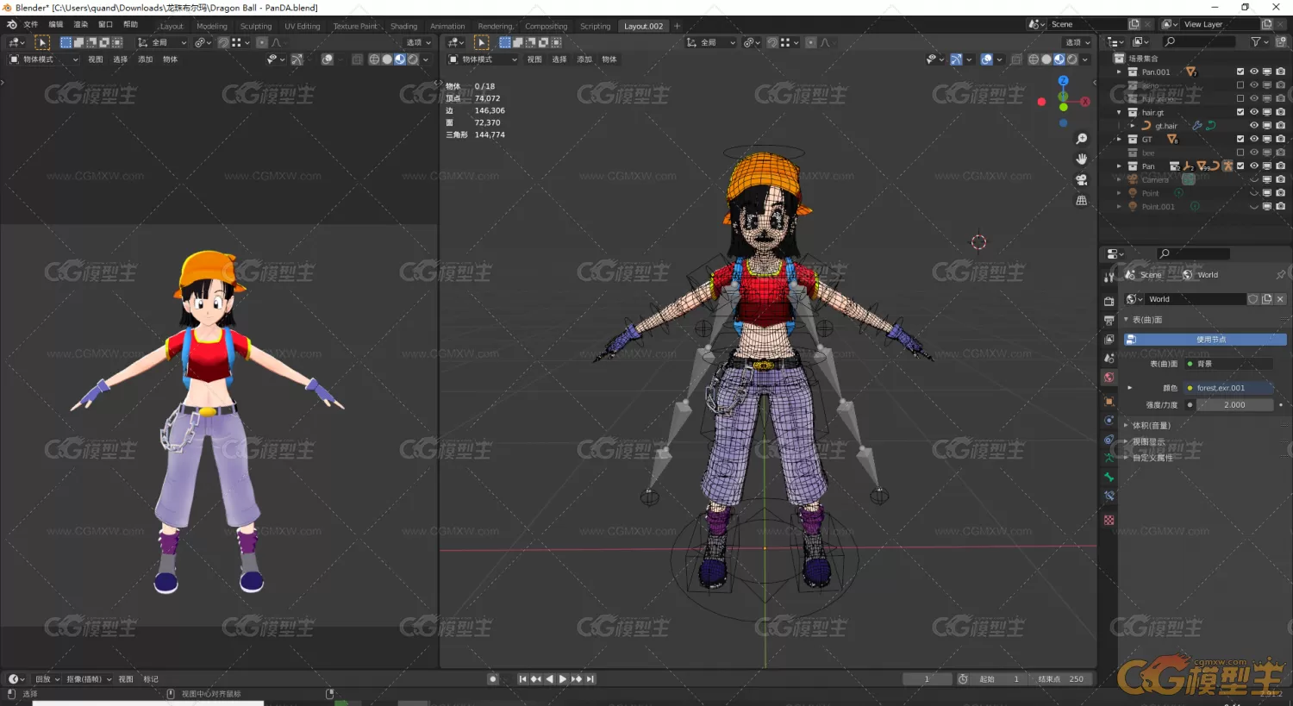This screenshot has width=1293, height=706.
Task: Open the Object properties tab icon
Action: 1109,401
